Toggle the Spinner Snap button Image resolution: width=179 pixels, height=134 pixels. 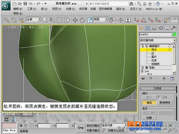coord(158,20)
